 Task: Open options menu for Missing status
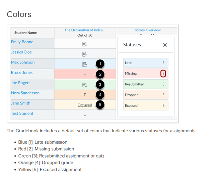(x=163, y=74)
